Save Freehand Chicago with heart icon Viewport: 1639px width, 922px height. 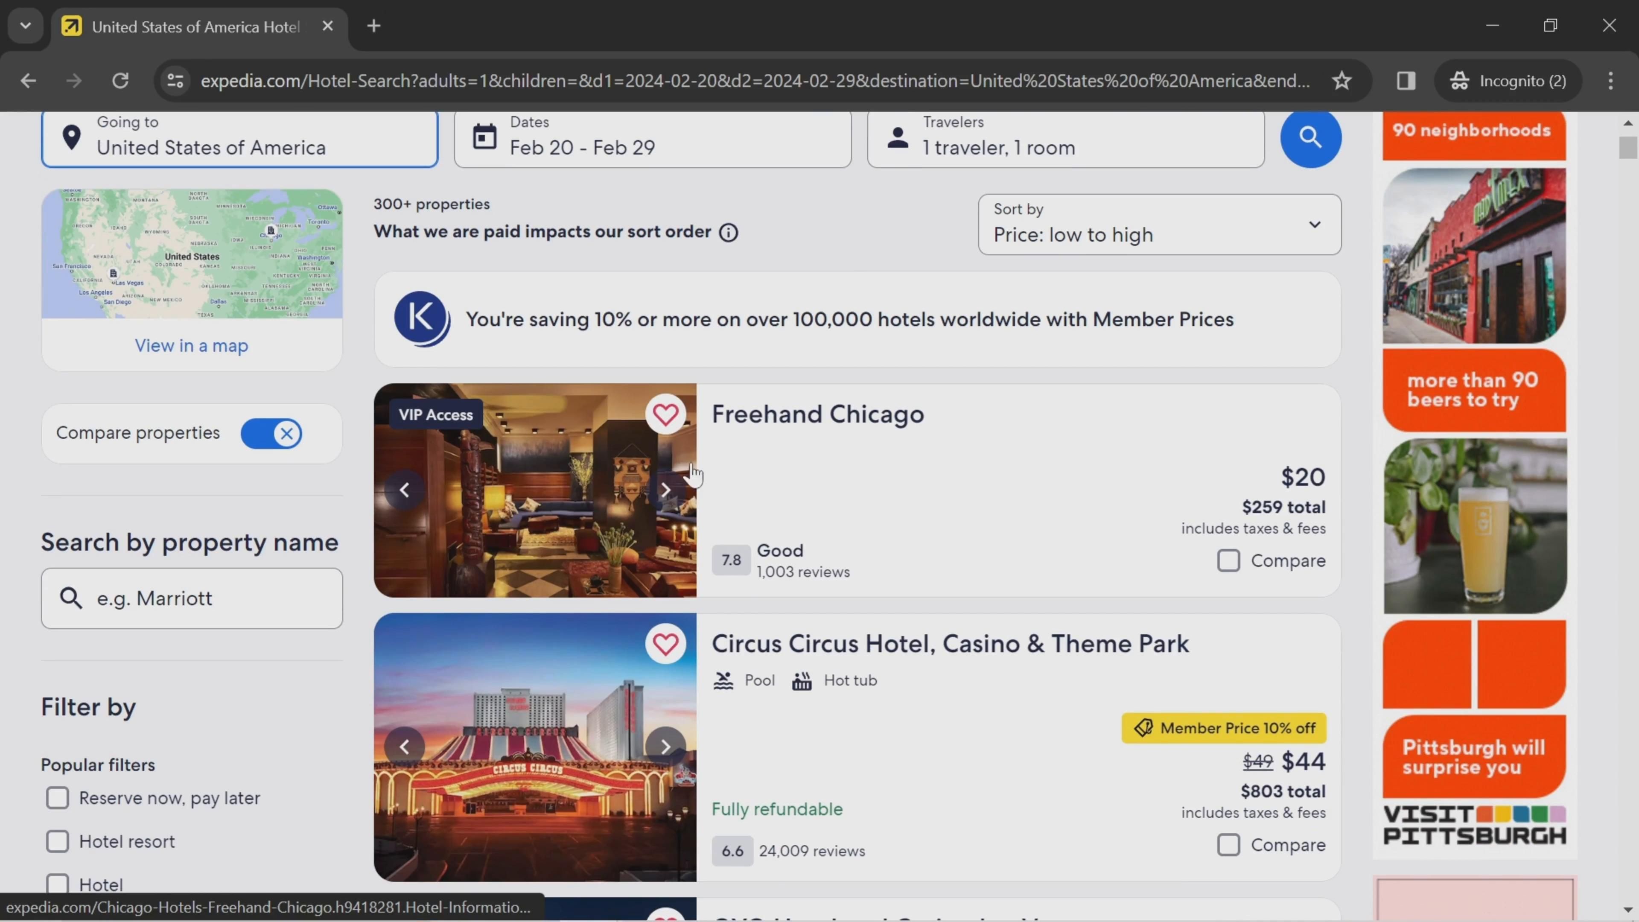coord(665,415)
